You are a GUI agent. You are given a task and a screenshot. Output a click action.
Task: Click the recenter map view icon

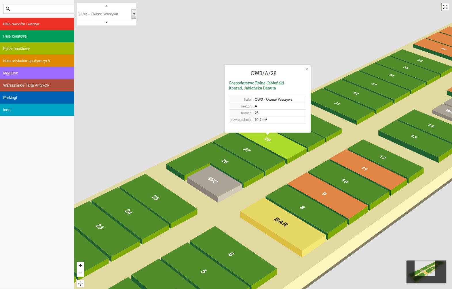80,284
